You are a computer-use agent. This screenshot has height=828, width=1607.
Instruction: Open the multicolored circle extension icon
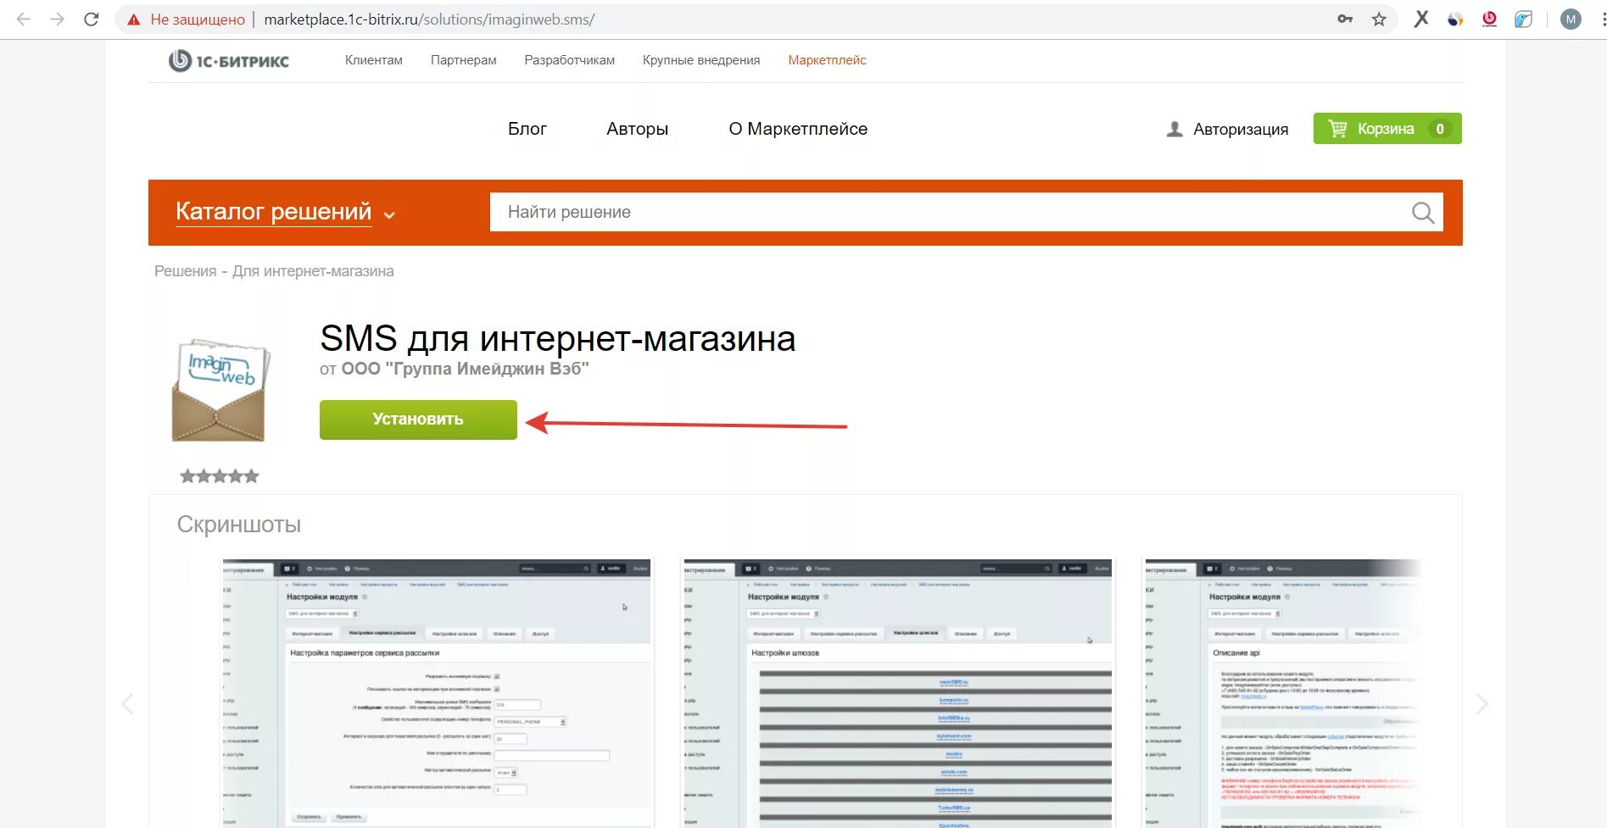(x=1455, y=19)
